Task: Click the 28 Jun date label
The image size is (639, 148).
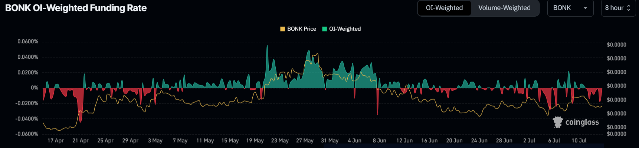Action: tap(504, 141)
